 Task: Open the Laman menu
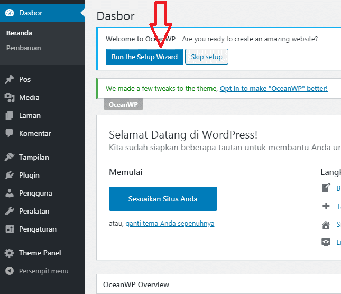(42, 115)
